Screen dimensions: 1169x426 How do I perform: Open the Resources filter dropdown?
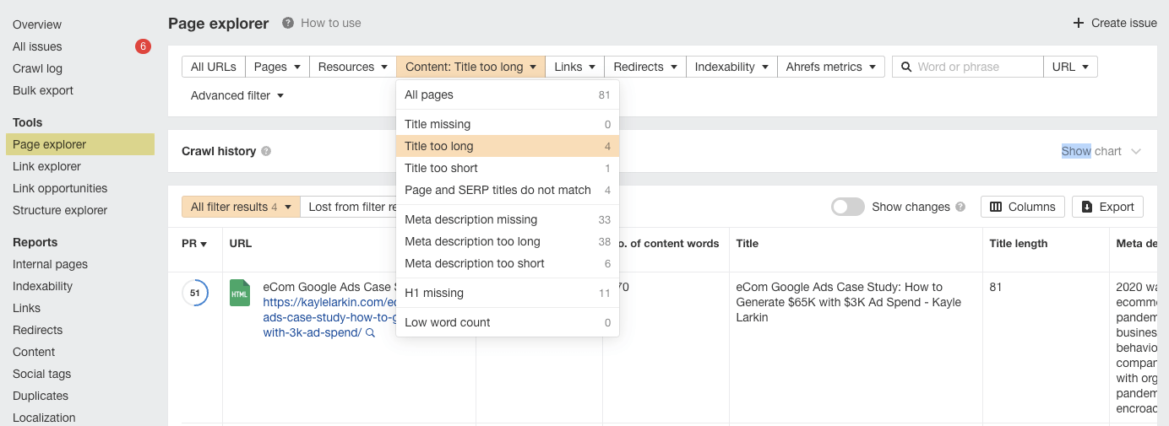tap(352, 67)
